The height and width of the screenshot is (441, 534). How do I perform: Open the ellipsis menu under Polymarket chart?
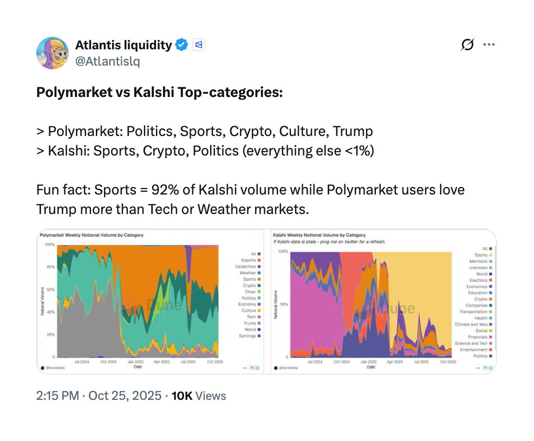[x=244, y=368]
